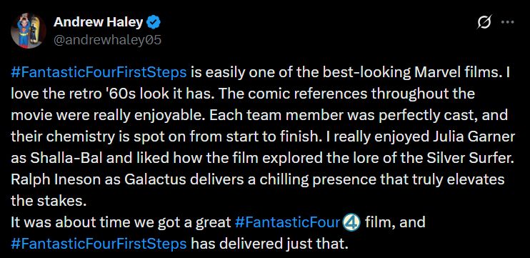Open the three-dot More options menu
530x258 pixels.
point(507,23)
